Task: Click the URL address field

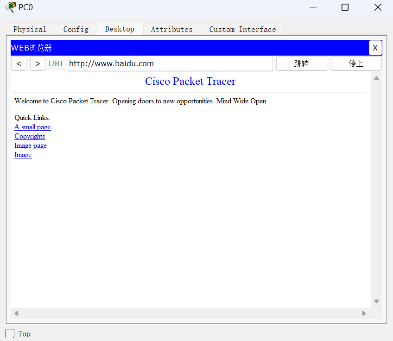Action: click(170, 63)
